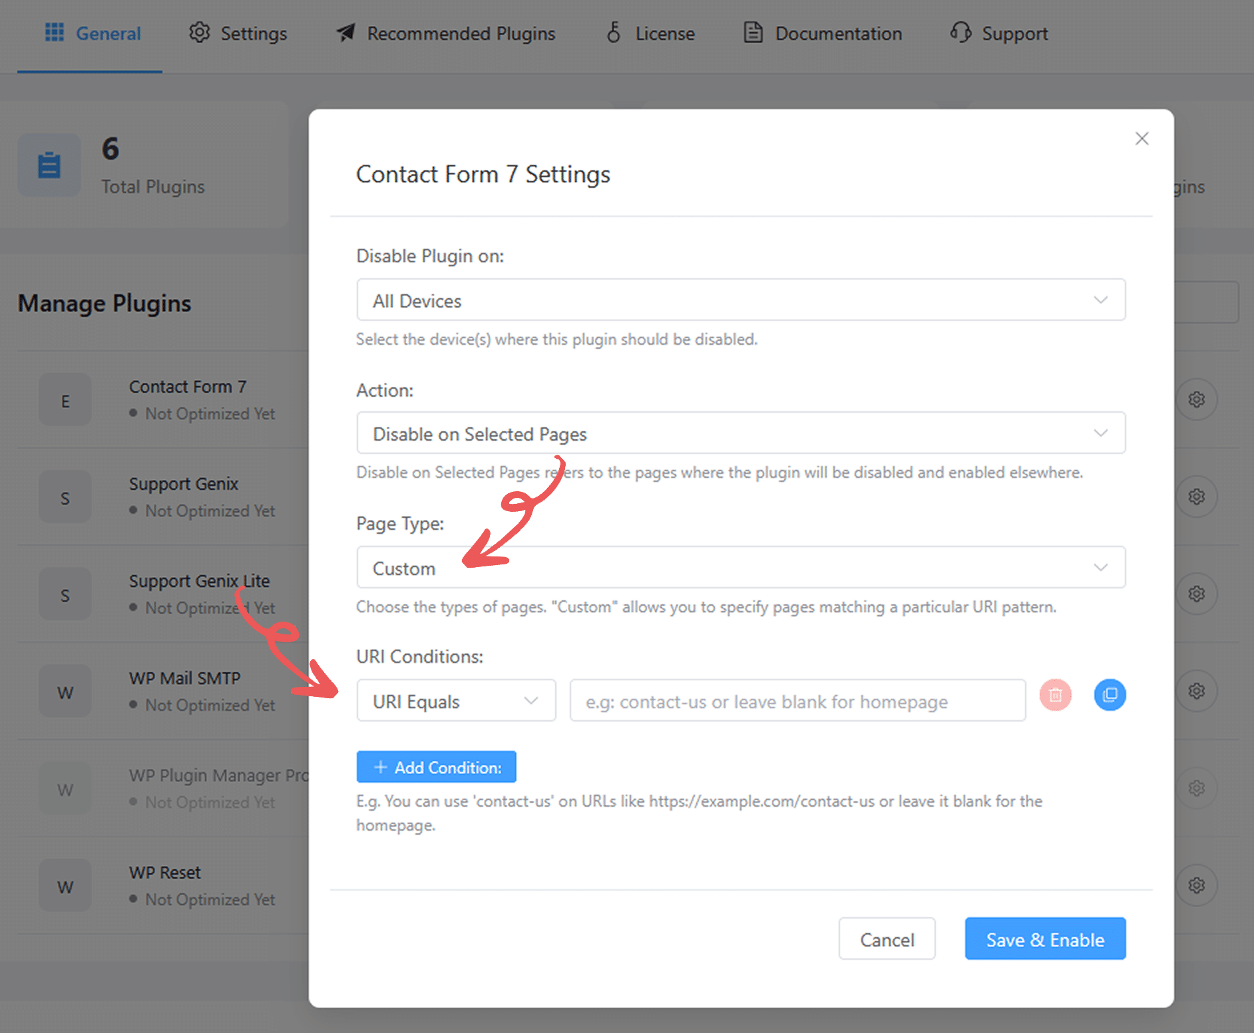This screenshot has width=1254, height=1033.
Task: Close the Contact Form 7 Settings dialog
Action: (1142, 138)
